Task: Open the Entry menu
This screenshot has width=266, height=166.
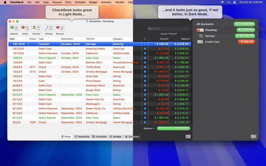Action: [x=68, y=2]
